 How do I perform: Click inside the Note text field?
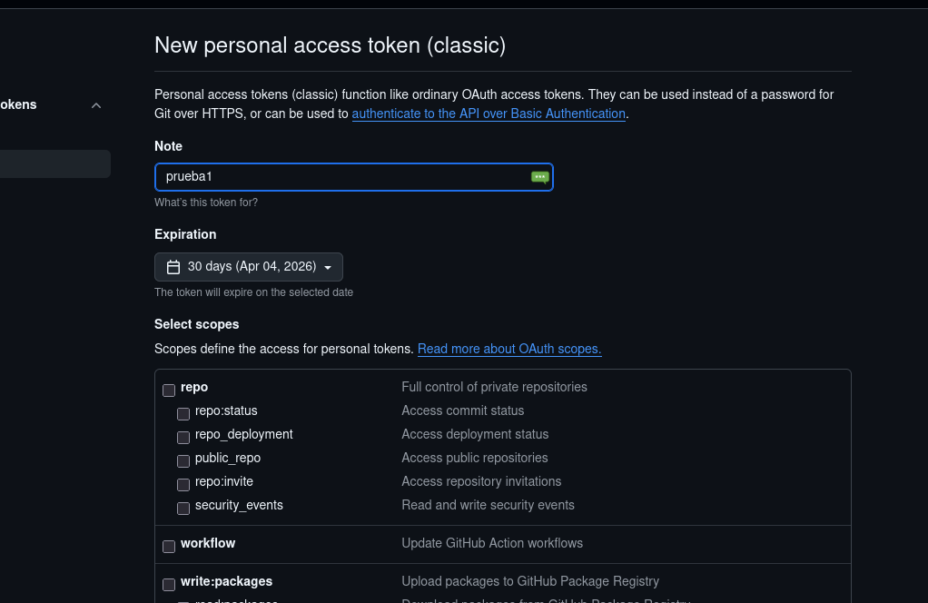(345, 176)
